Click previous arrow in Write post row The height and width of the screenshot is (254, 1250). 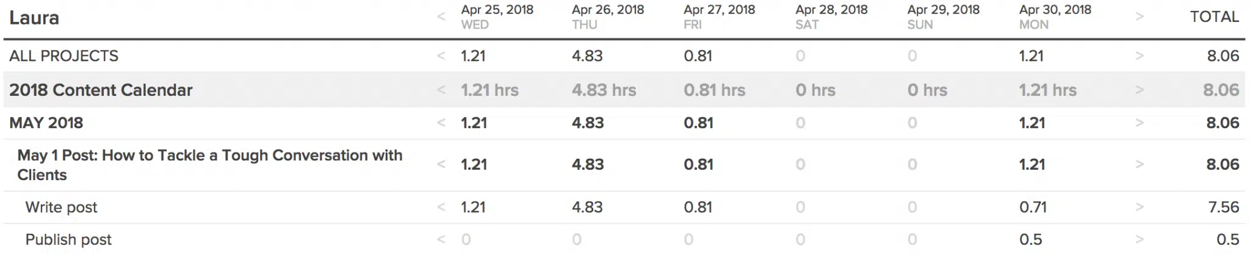(441, 208)
